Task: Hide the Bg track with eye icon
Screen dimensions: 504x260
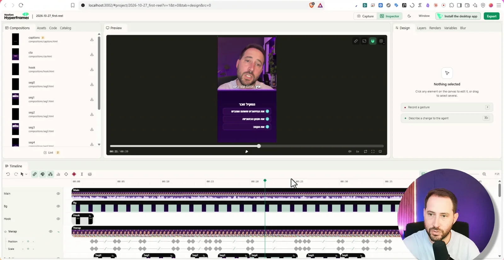Action: pyautogui.click(x=58, y=206)
